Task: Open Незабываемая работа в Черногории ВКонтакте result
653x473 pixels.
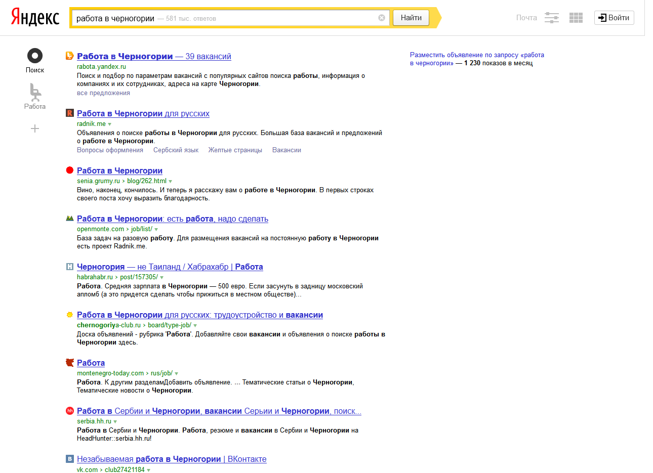Action: (x=172, y=459)
